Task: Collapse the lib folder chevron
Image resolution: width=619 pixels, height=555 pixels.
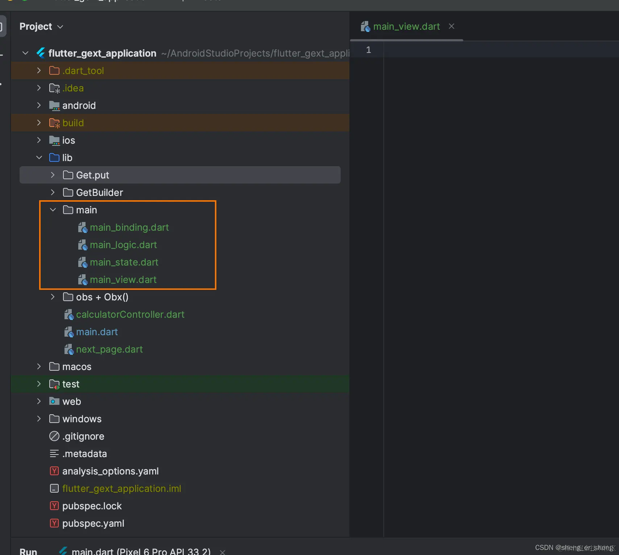Action: click(39, 157)
